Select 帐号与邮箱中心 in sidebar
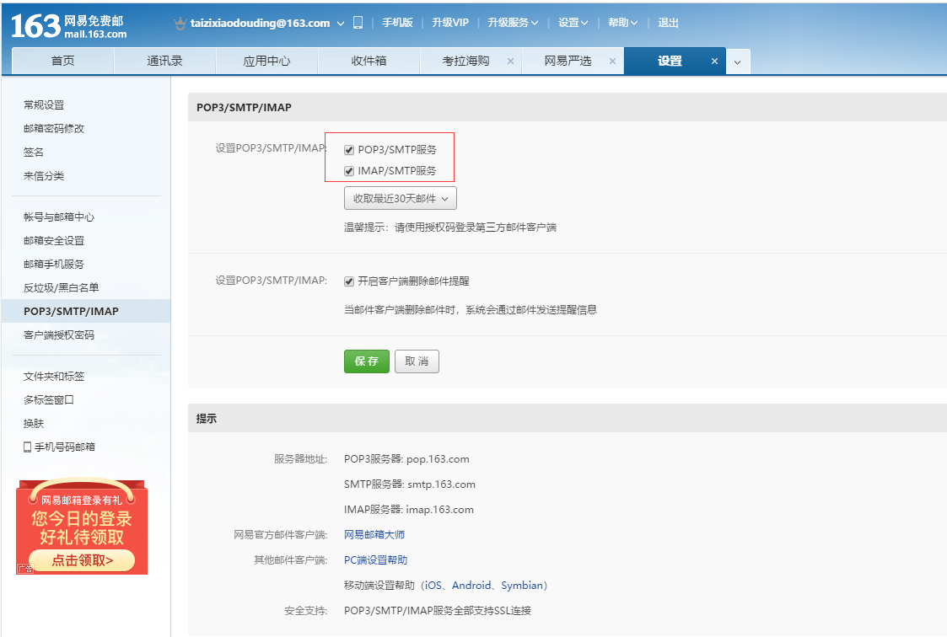Image resolution: width=947 pixels, height=637 pixels. (x=58, y=217)
